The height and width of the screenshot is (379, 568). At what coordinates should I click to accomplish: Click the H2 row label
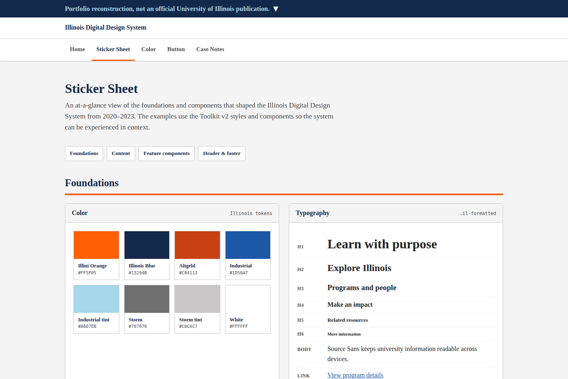[x=301, y=269]
